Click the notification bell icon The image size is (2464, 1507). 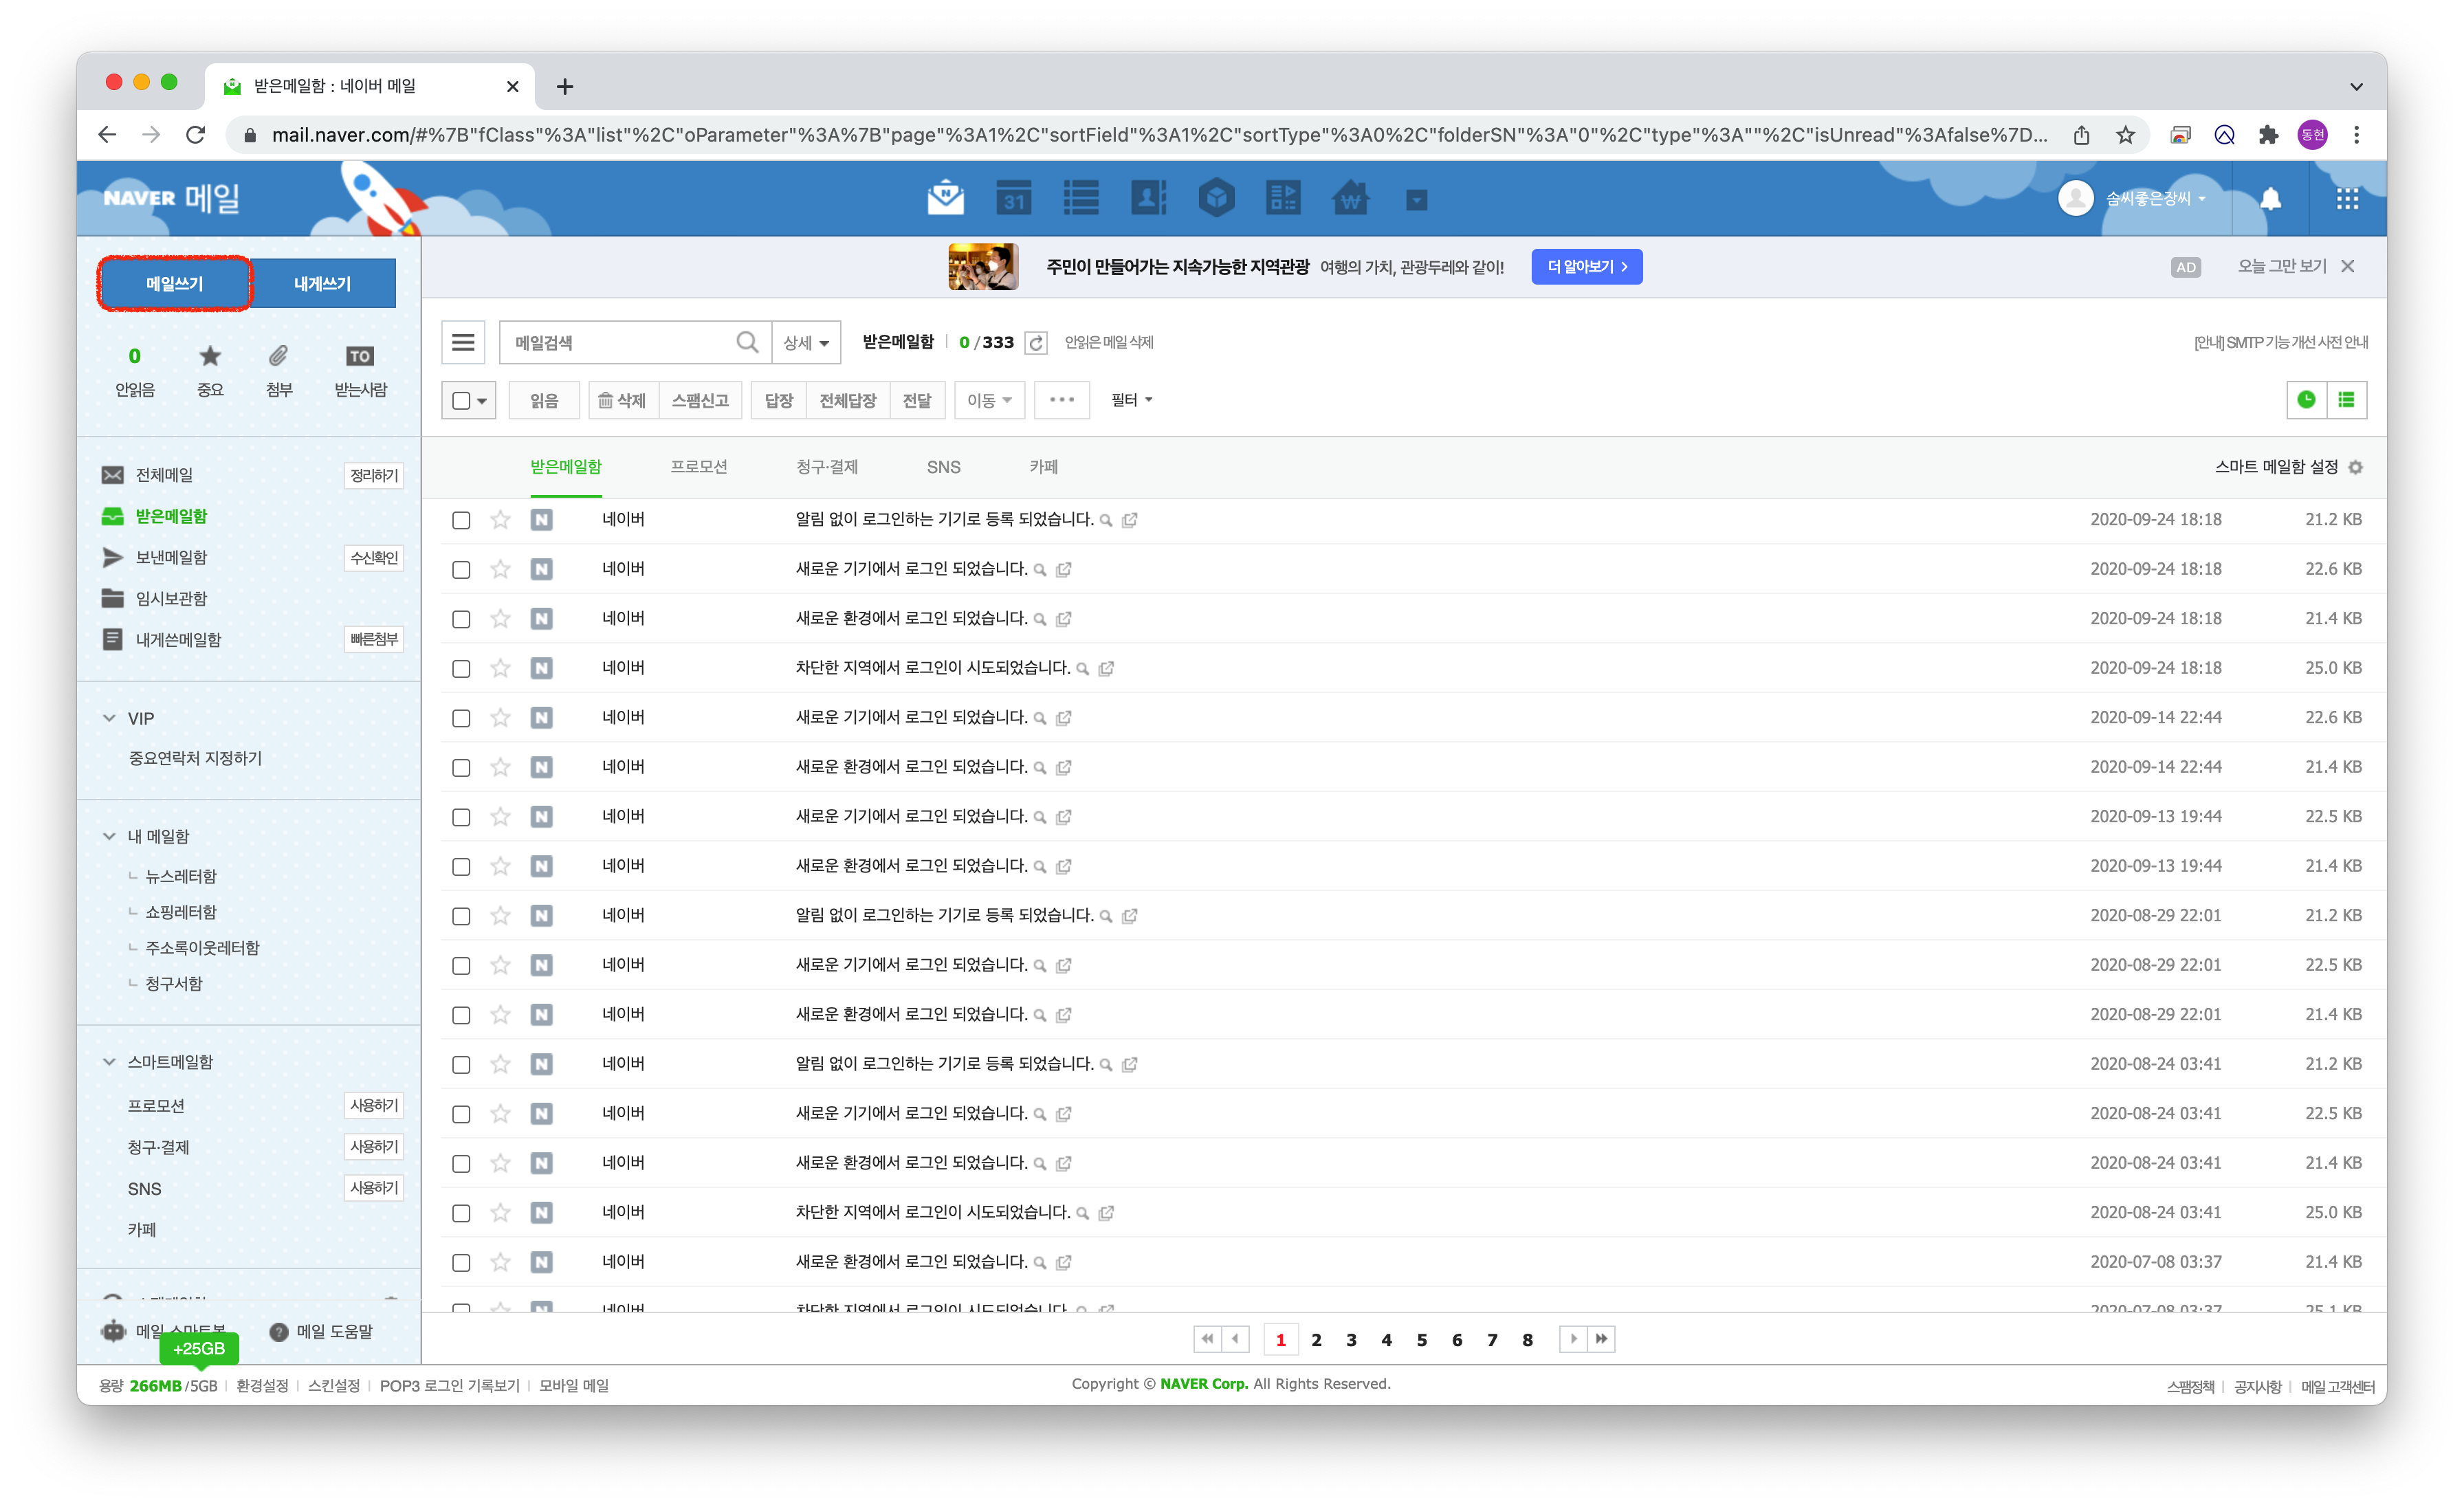[x=2270, y=198]
